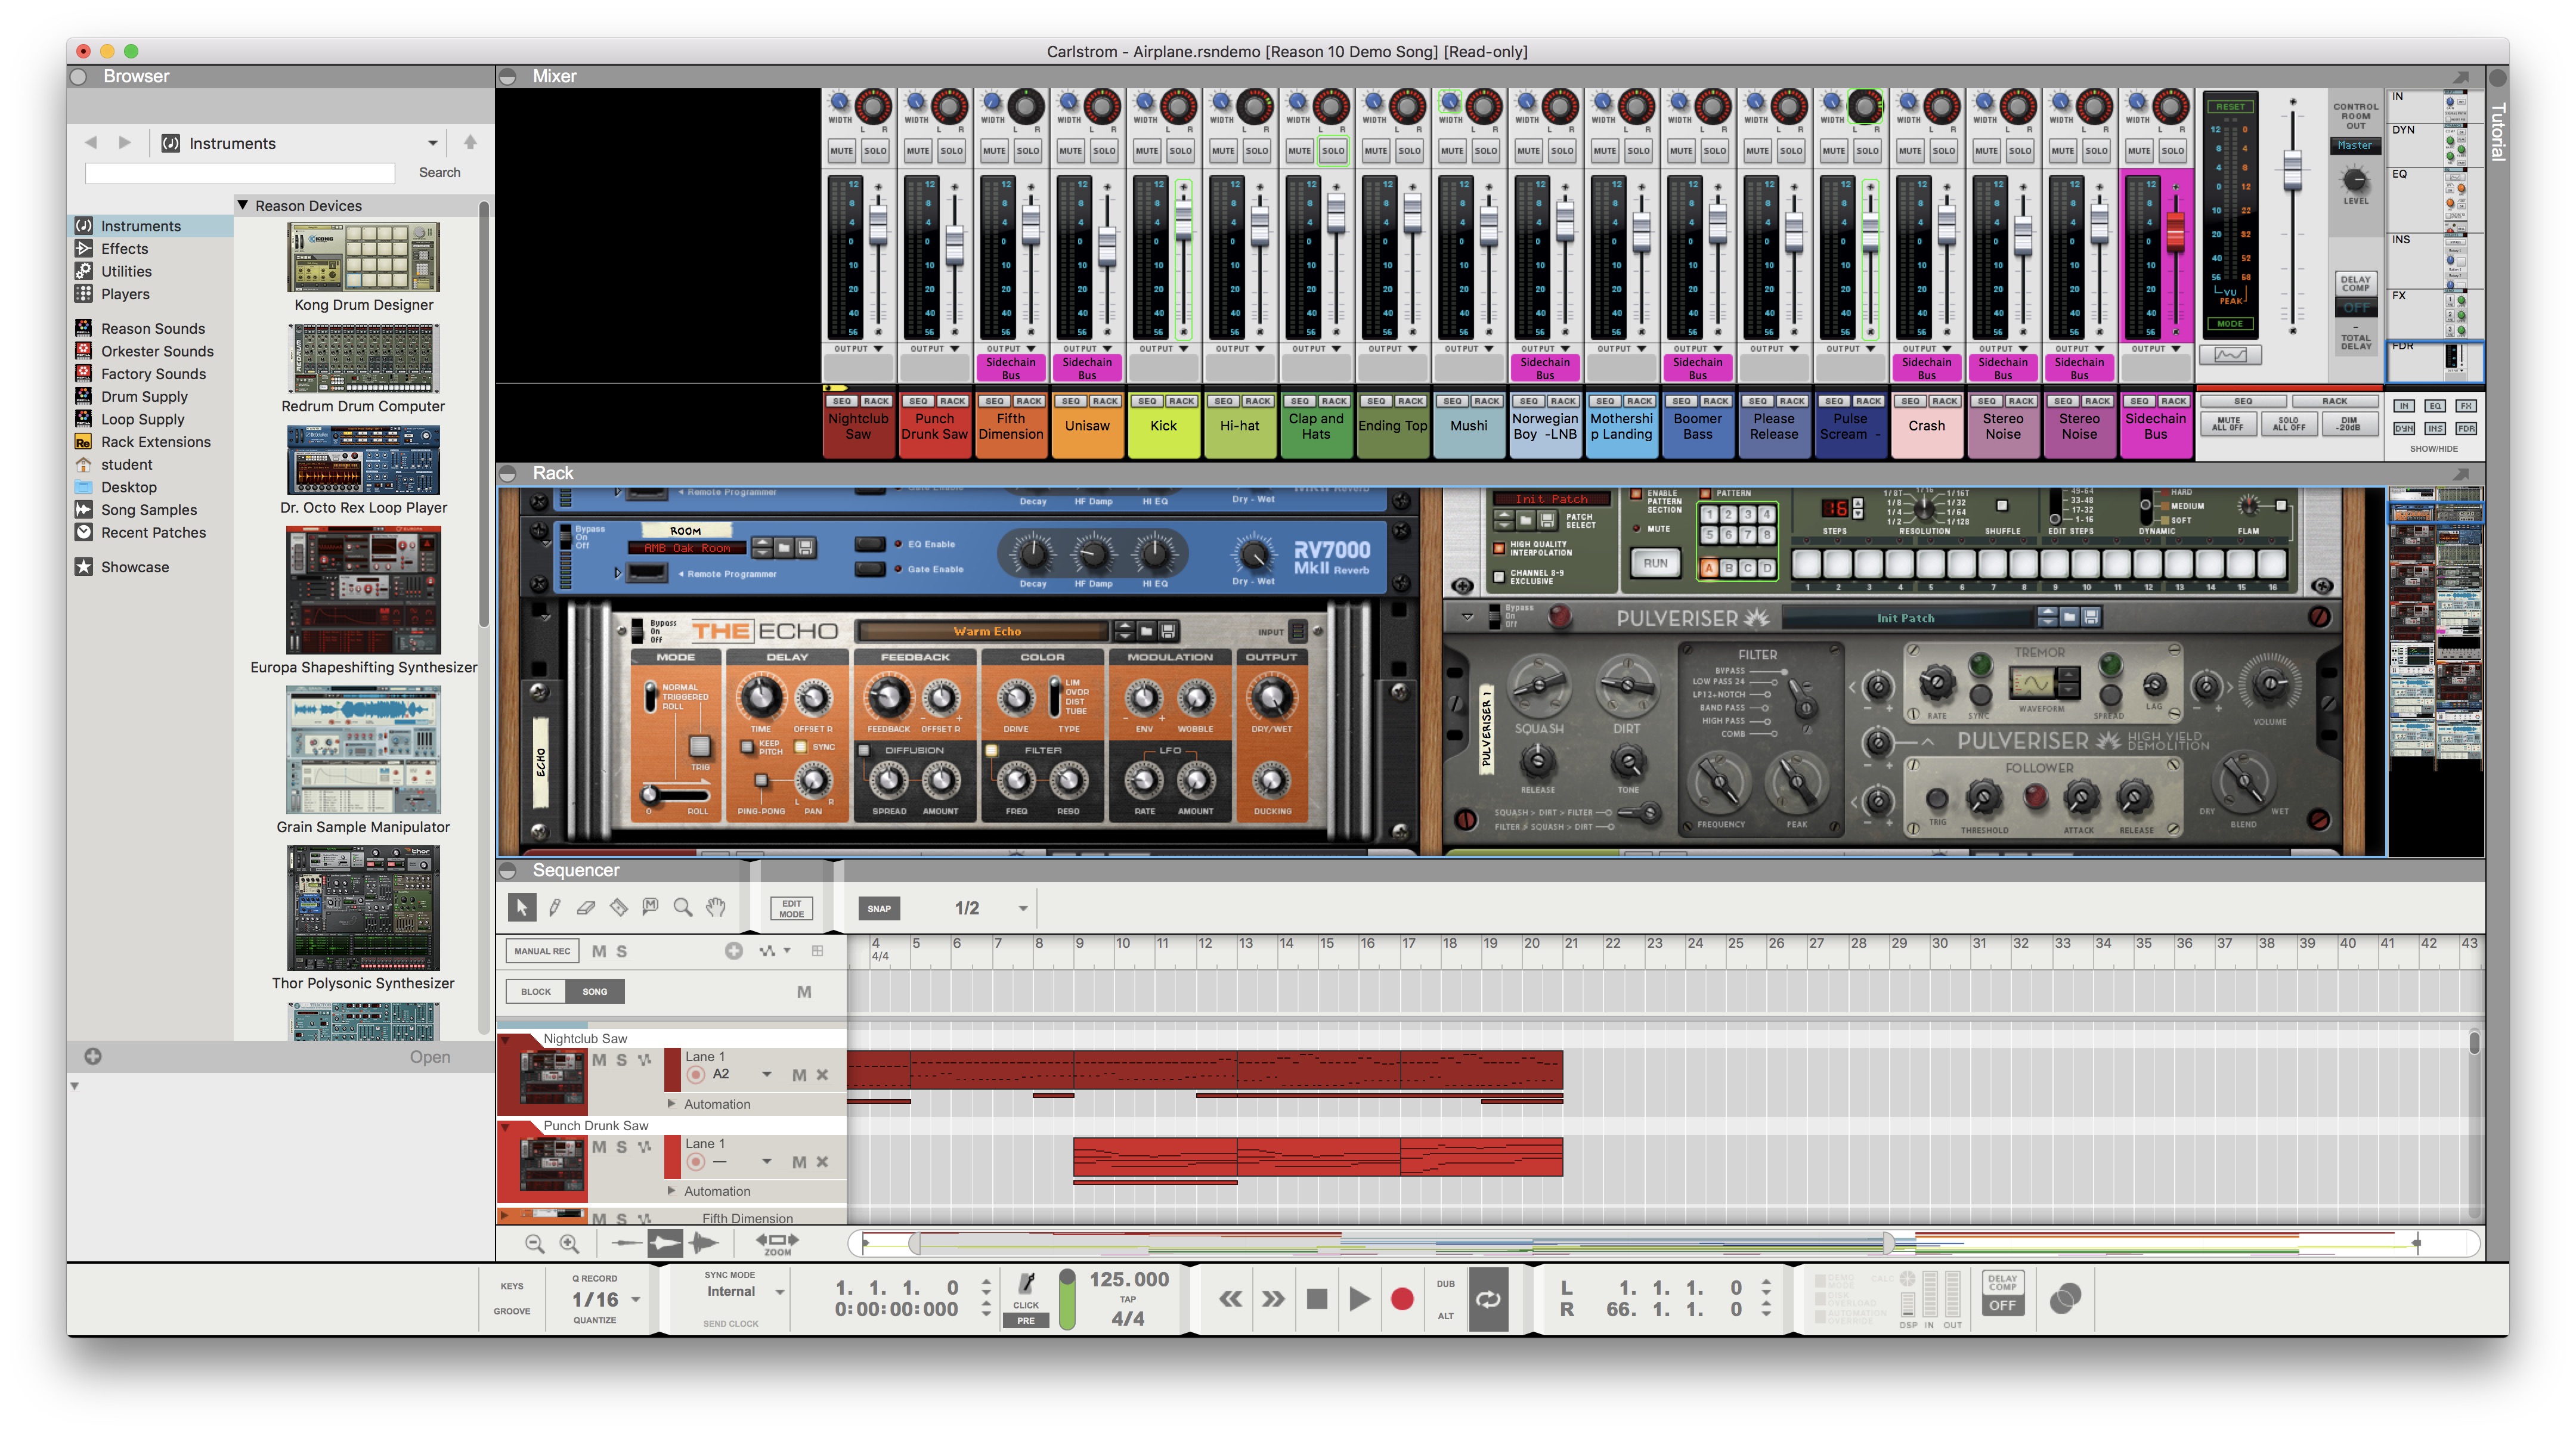Toggle MANUAL REC in sequencer
This screenshot has width=2576, height=1433.
click(542, 950)
